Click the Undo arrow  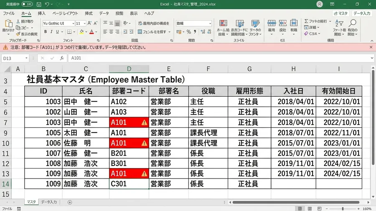pyautogui.click(x=47, y=4)
